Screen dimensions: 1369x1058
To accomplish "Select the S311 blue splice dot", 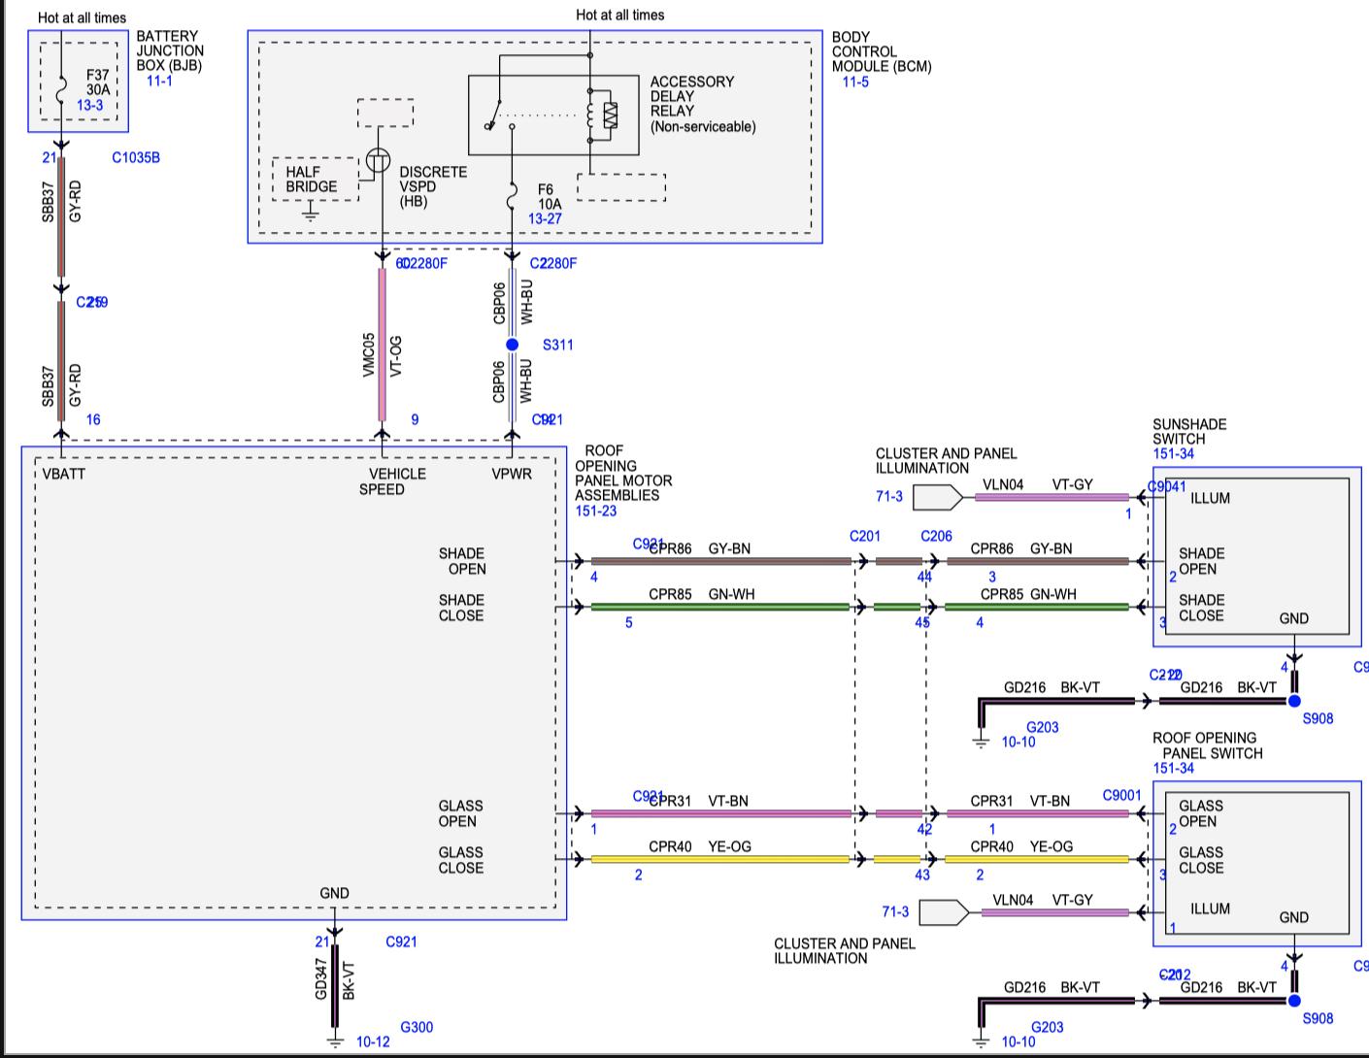I will [x=513, y=345].
